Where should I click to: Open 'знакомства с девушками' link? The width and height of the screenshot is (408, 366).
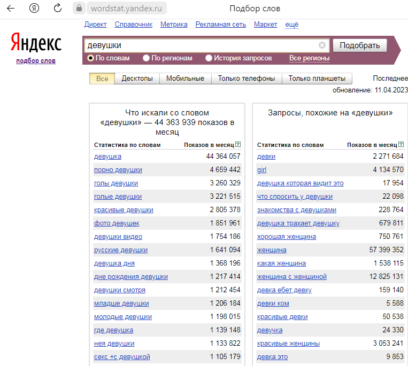297,210
